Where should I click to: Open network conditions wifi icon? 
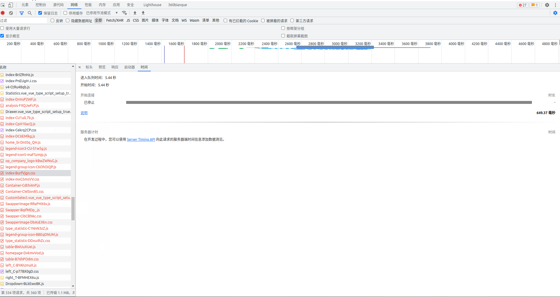124,13
